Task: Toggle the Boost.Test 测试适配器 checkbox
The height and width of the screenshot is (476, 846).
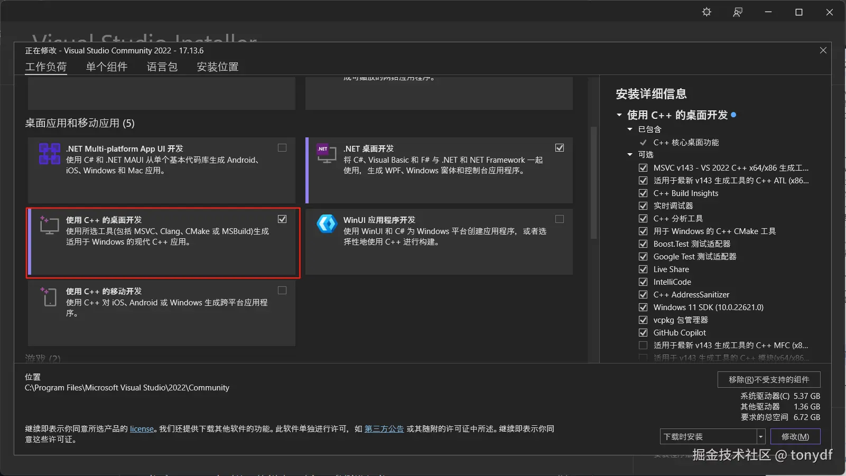Action: 643,244
